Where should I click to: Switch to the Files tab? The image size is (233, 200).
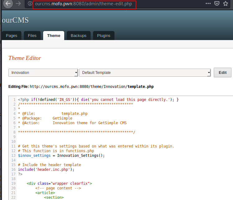(x=32, y=35)
